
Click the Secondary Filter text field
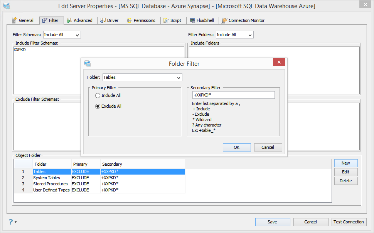point(234,95)
